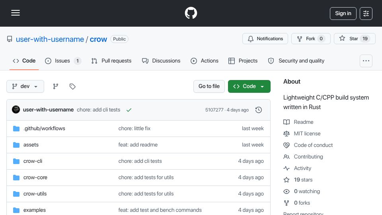Click the eye icon beside 0 watching
Viewport: 382px width, 215px height.
[x=286, y=192]
